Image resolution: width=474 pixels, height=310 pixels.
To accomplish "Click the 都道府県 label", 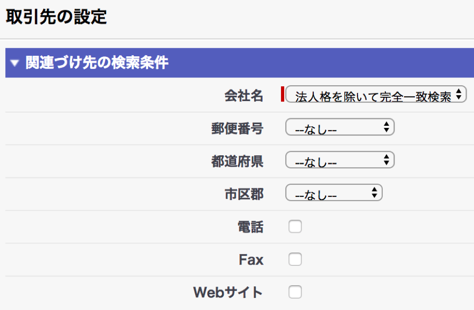I will 237,161.
